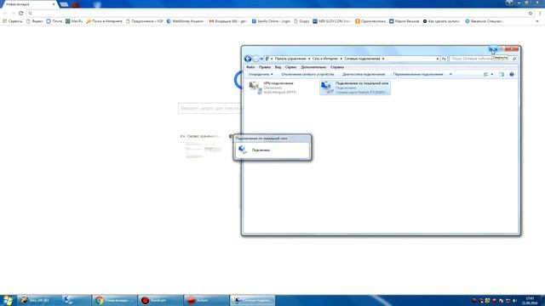The image size is (545, 306).
Task: Open the Mail.Ru bookmark
Action: coord(74,21)
